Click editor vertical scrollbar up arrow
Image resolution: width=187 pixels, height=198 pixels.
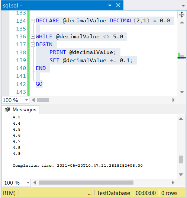(182, 22)
